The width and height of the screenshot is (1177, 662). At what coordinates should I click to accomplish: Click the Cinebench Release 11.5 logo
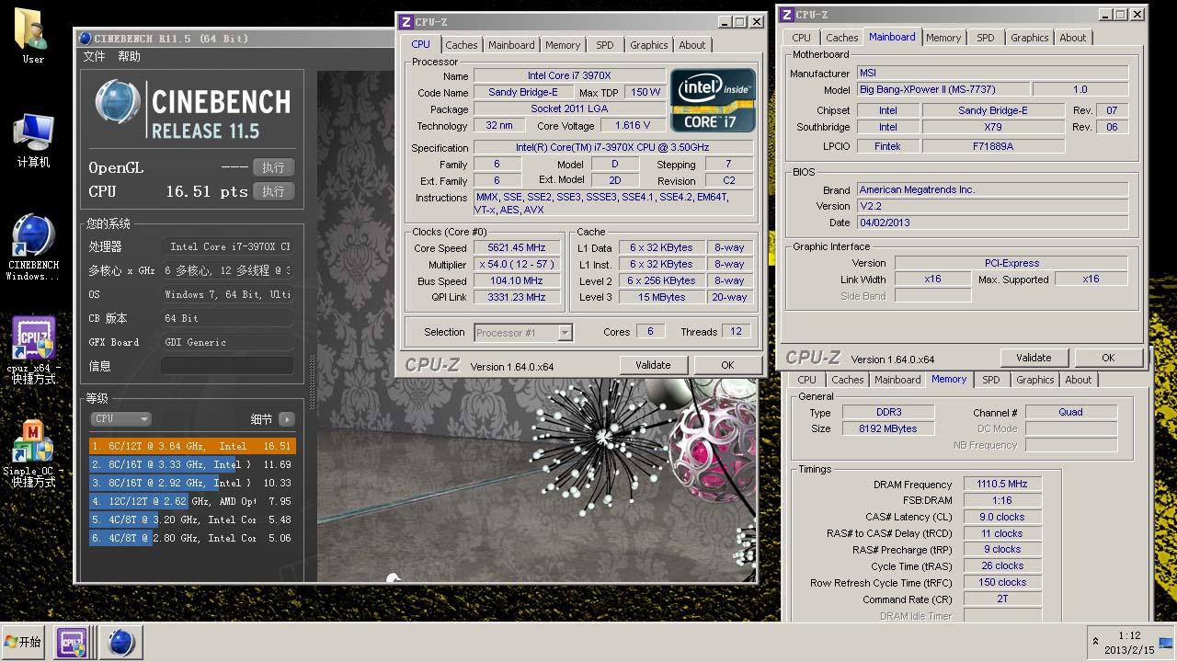193,109
